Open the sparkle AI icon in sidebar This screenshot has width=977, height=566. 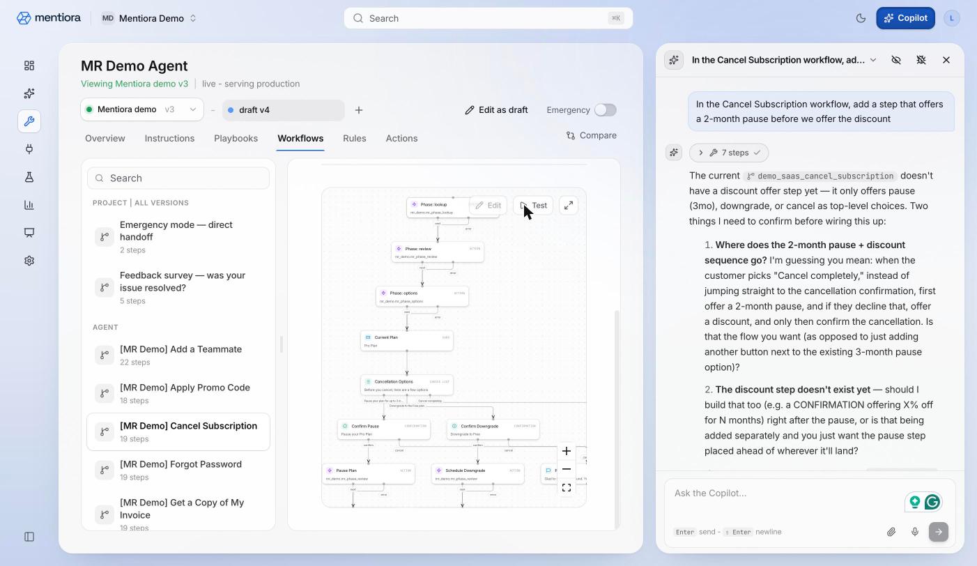click(29, 93)
